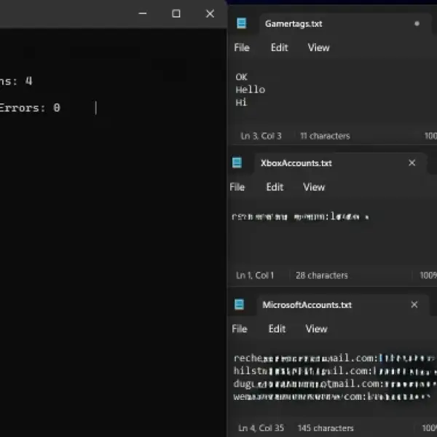This screenshot has height=437, width=437.
Task: Open File menu in MicrosoftAccounts.txt Notepad
Action: coord(240,329)
